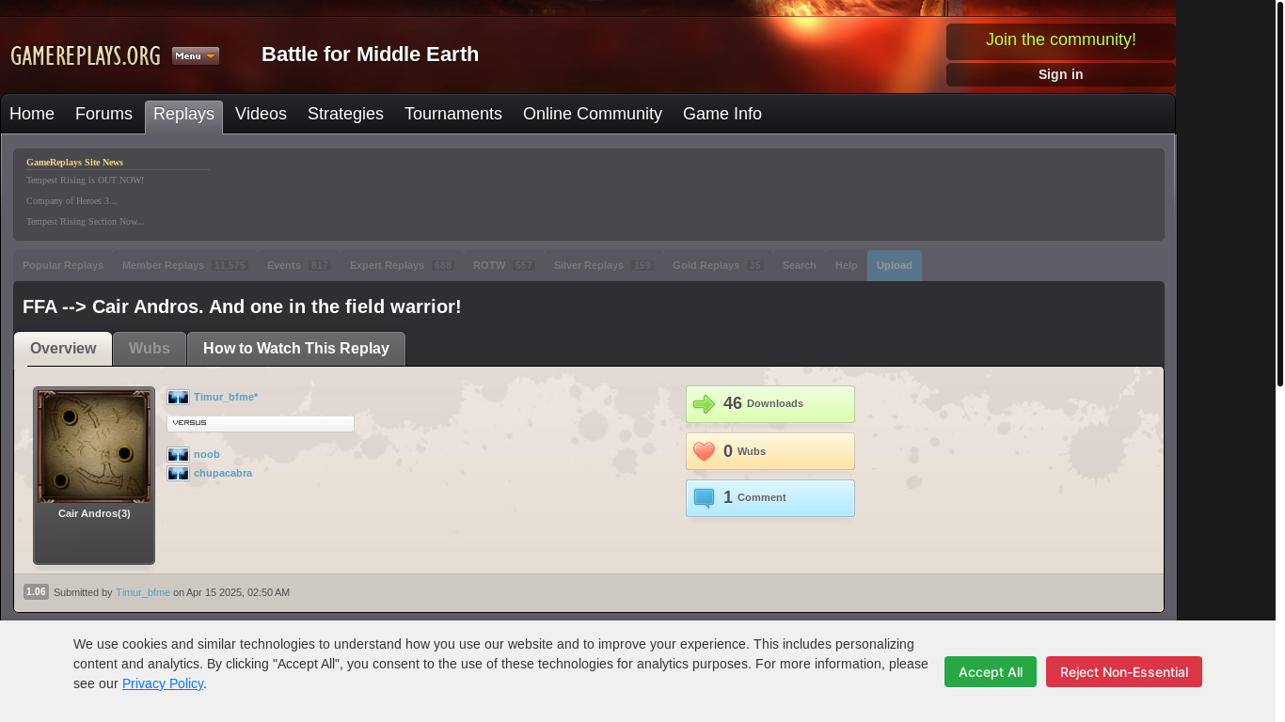
Task: Open Gold Replays tab
Action: coord(719,266)
